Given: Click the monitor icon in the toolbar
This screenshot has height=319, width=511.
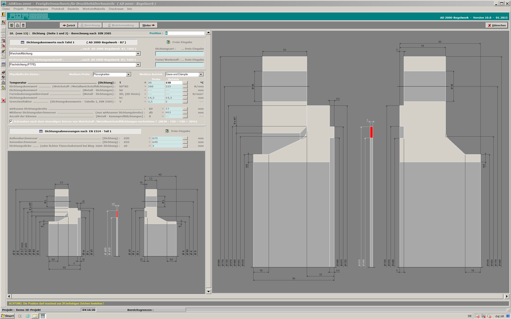Looking at the screenshot, I should click(x=12, y=25).
